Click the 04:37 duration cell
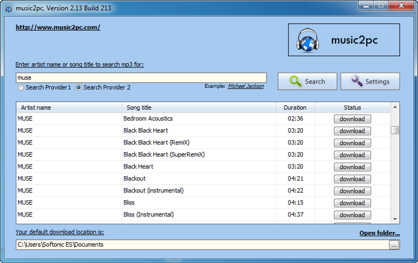 [295, 215]
